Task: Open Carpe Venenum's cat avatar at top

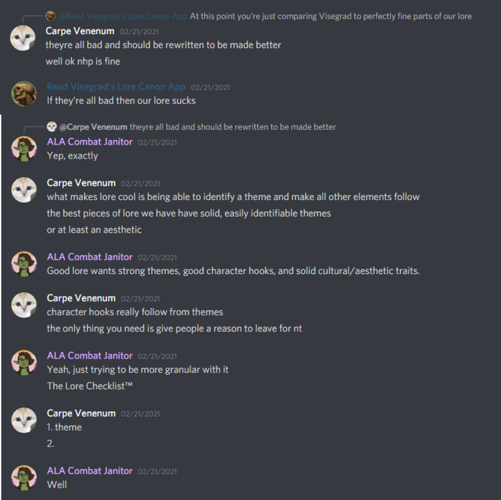Action: point(23,38)
